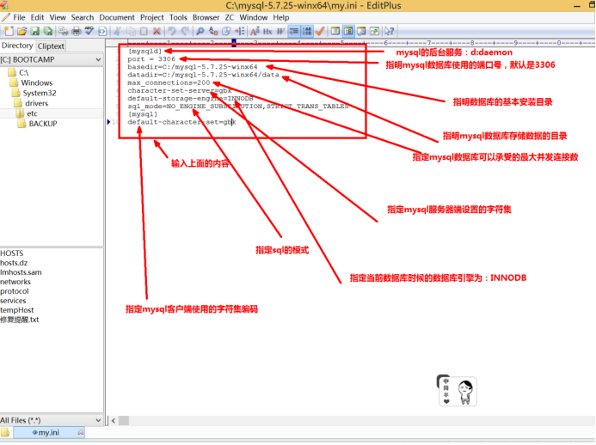The image size is (596, 445).
Task: Open the File menu
Action: (19, 17)
